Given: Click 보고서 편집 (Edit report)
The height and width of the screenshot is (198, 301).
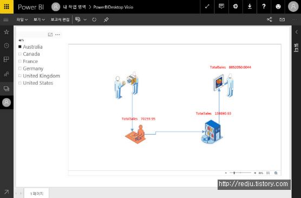Looking at the screenshot, I should point(60,20).
